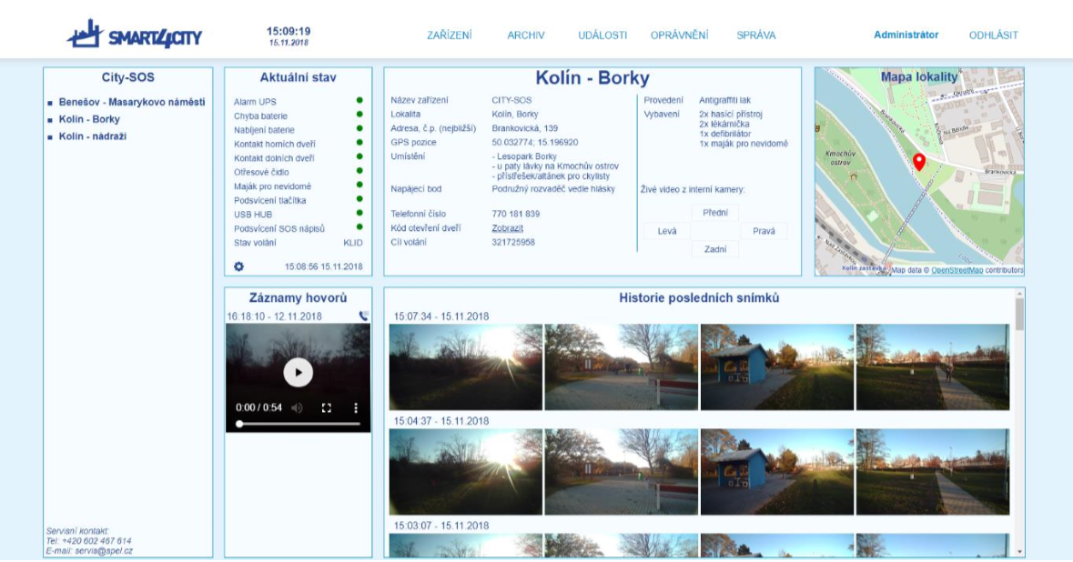Screen dimensions: 1073x562
Task: Open blue shelter snapshot from 15:07:34
Action: point(776,367)
